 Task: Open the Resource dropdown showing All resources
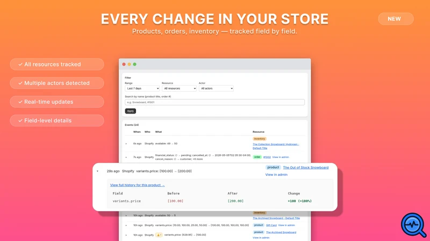179,88
